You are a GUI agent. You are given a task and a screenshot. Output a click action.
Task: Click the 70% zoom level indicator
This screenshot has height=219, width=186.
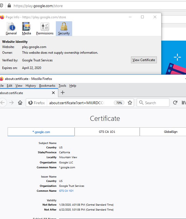tap(119, 103)
